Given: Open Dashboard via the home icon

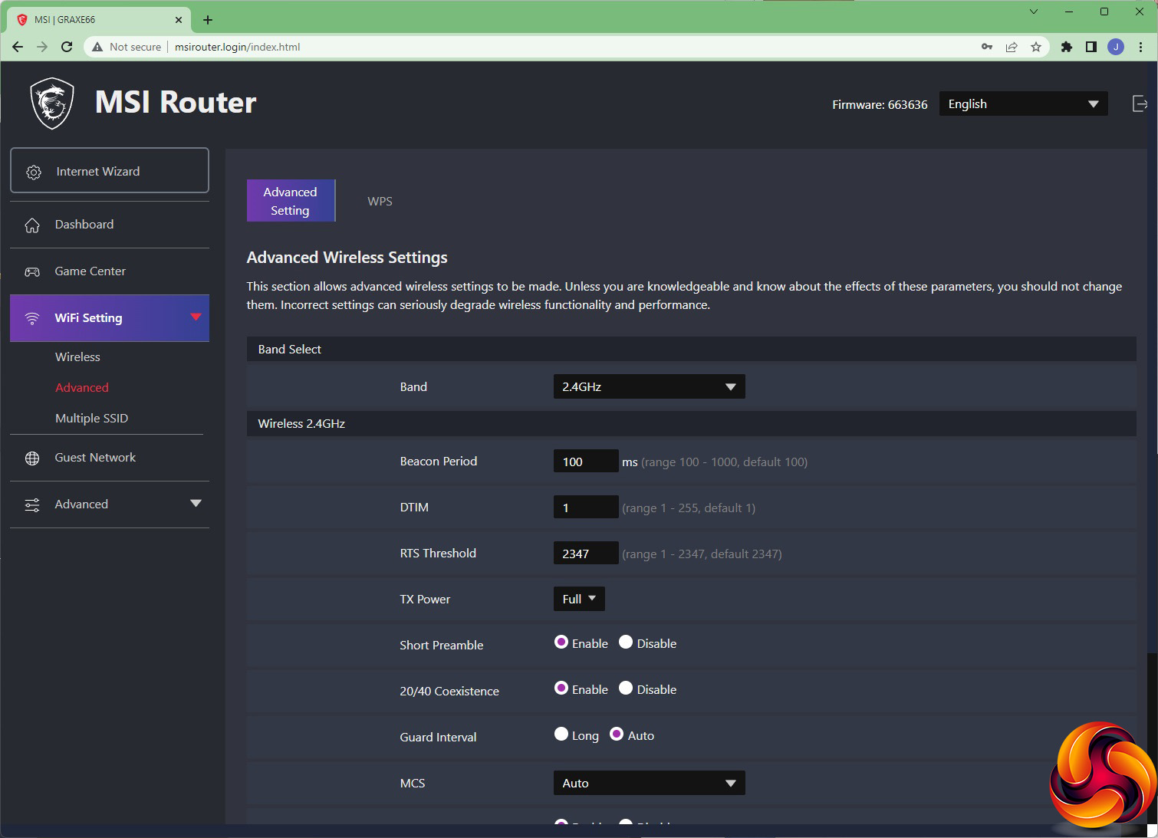Looking at the screenshot, I should tap(32, 225).
